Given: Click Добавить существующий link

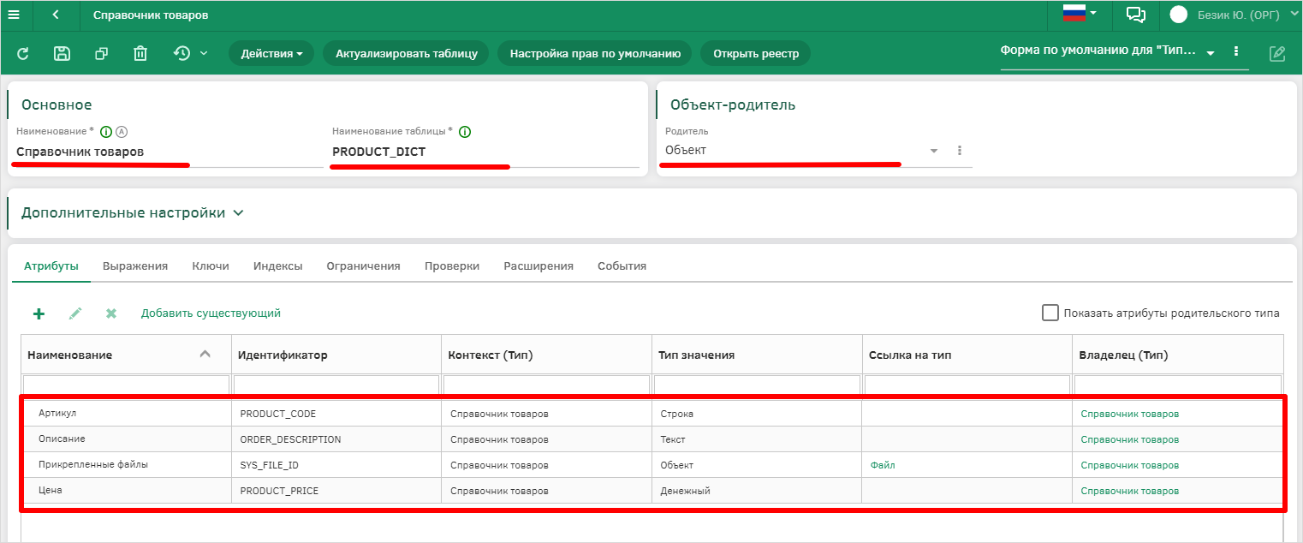Looking at the screenshot, I should pos(211,313).
